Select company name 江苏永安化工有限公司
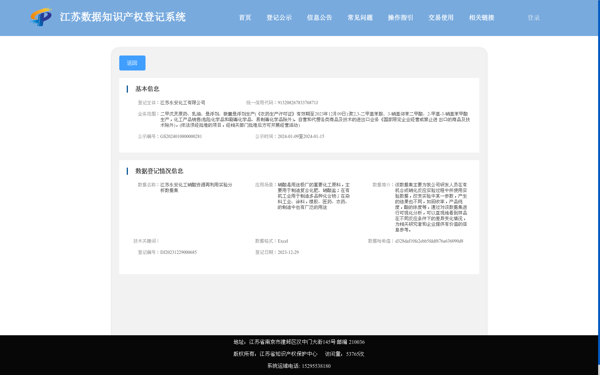This screenshot has height=375, width=600. pyautogui.click(x=183, y=103)
